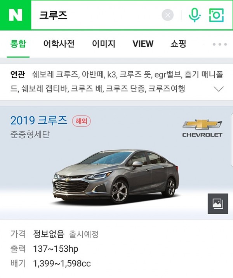Viewport: 233px width, 278px height.
Task: Tap related search 크루즈여행
Action: pos(167,88)
